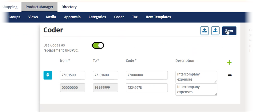Open the Categories page
This screenshot has width=254, height=112.
pos(97,17)
